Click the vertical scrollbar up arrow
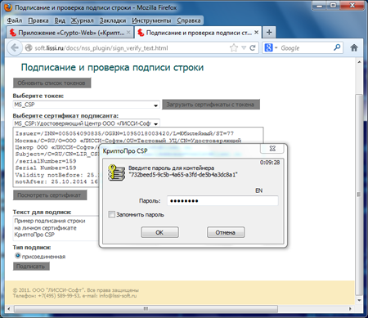The width and height of the screenshot is (368, 318). click(359, 62)
